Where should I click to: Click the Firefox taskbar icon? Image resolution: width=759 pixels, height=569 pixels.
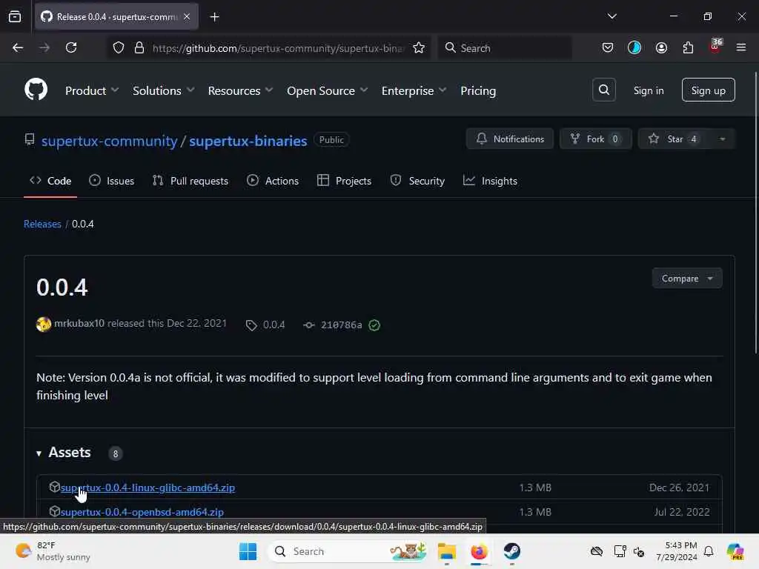coord(479,551)
